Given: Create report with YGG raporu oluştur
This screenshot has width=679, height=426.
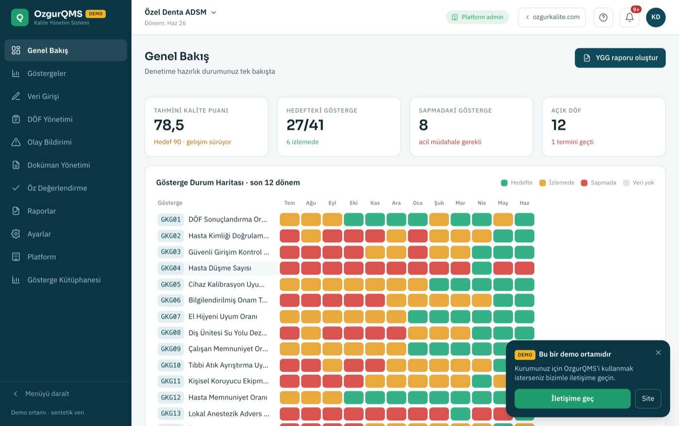Looking at the screenshot, I should (x=620, y=58).
